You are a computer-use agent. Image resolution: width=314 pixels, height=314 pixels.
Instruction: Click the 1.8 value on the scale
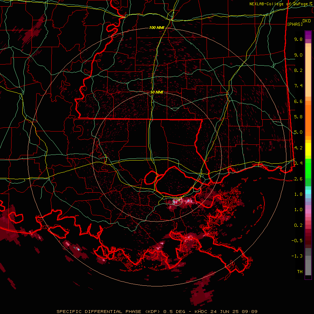(298, 194)
